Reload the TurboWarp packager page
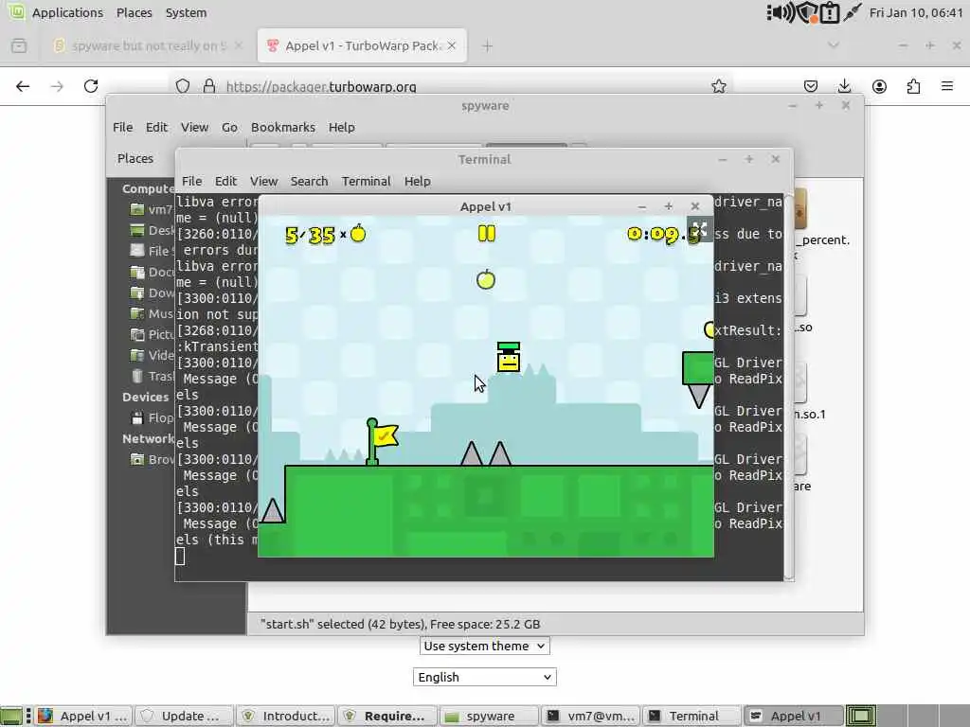The width and height of the screenshot is (970, 727). (x=91, y=86)
